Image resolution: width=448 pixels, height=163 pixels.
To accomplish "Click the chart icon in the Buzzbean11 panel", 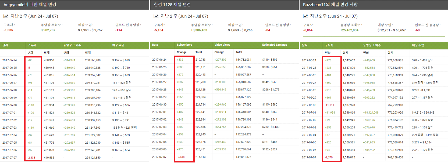I will [x=305, y=16].
